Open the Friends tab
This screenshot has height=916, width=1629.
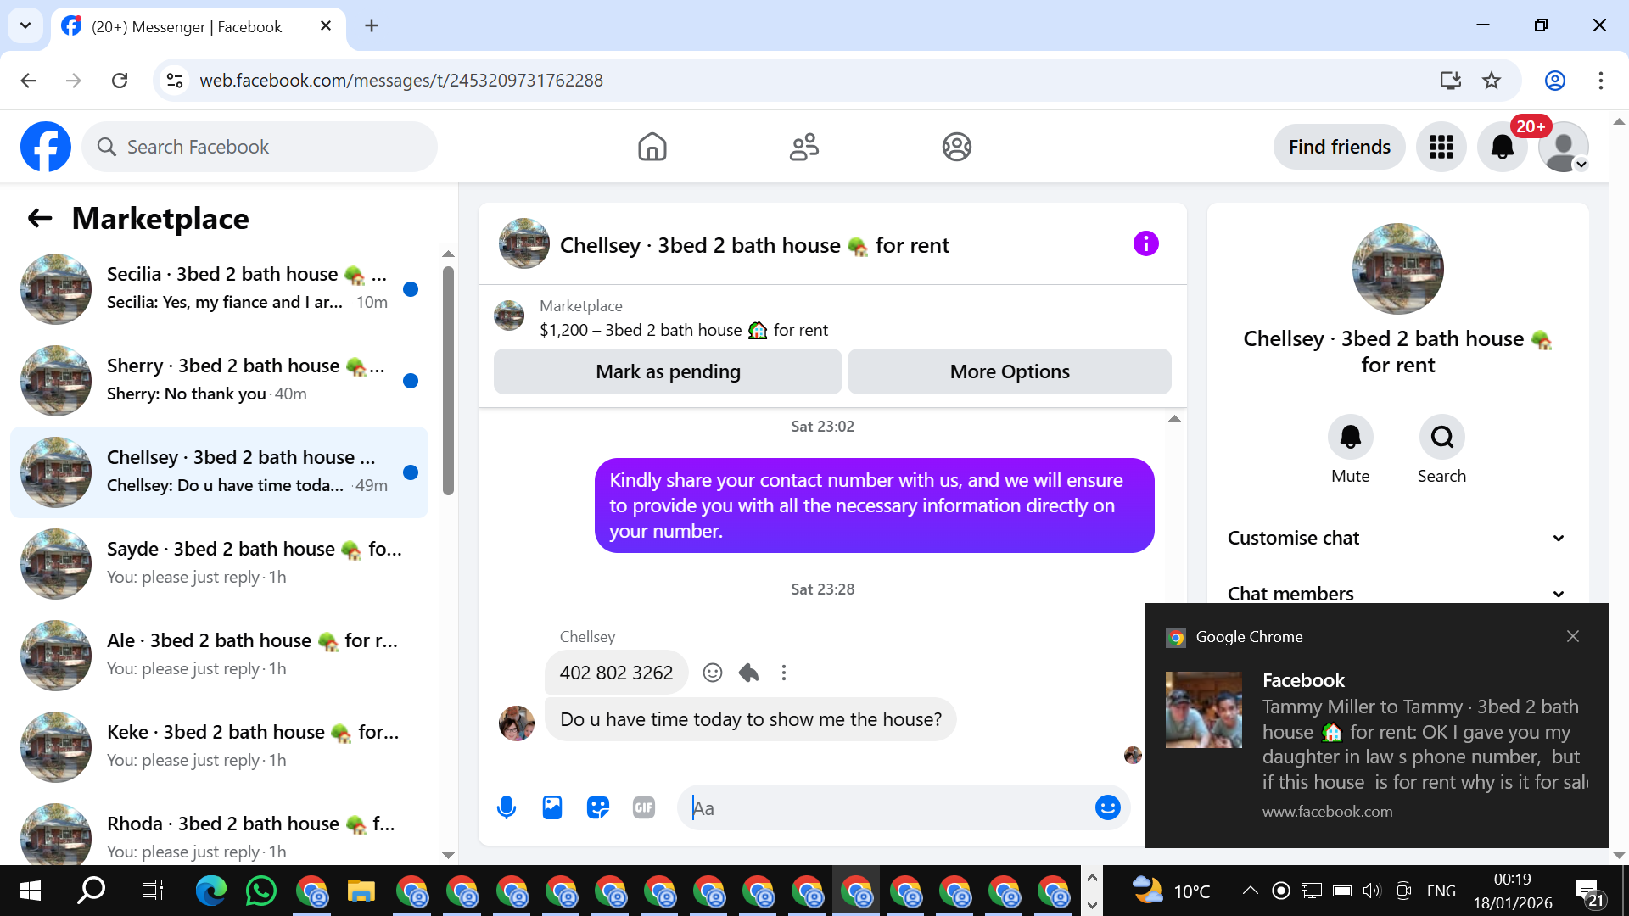[x=803, y=147]
